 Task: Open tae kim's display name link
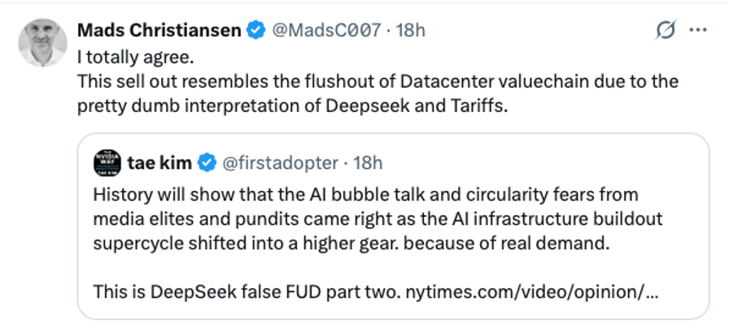click(x=159, y=162)
